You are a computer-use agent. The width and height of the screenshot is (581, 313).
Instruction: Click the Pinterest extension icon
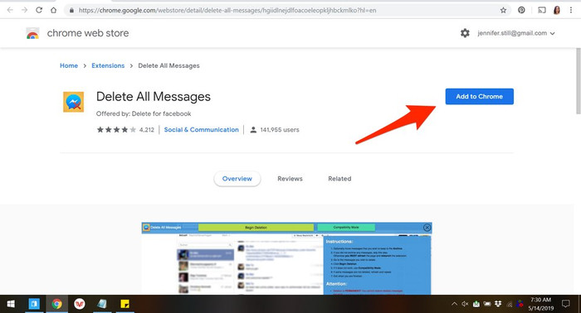521,10
